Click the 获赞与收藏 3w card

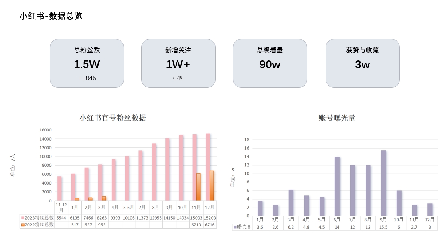tap(363, 63)
